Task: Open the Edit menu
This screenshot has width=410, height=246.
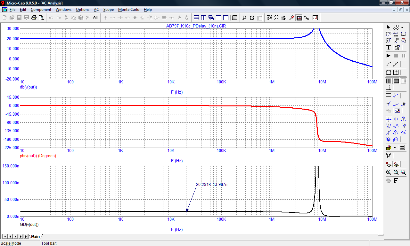Action: click(x=23, y=10)
